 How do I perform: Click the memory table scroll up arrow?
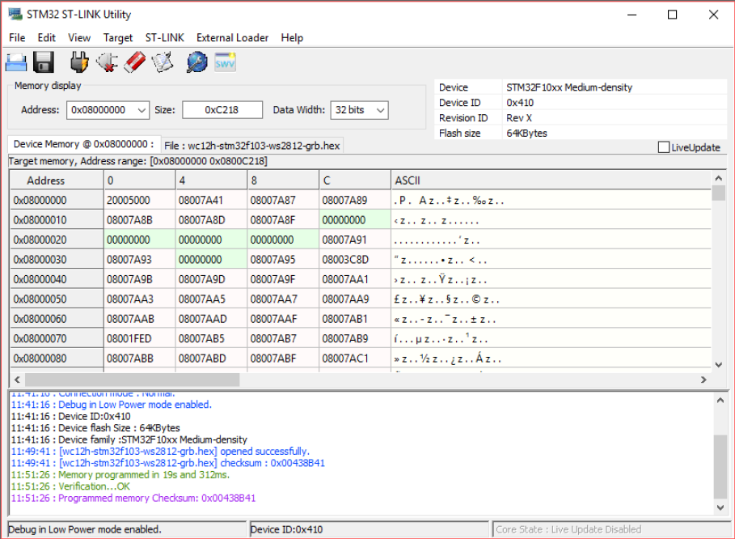coord(718,178)
